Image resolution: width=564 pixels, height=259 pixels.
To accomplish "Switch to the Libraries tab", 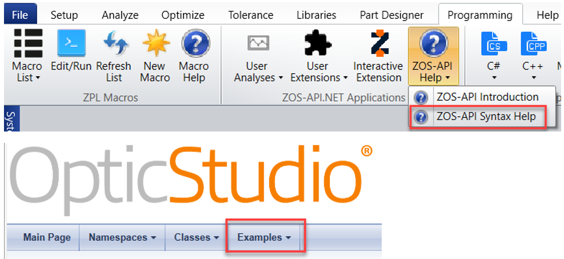I will [x=317, y=15].
